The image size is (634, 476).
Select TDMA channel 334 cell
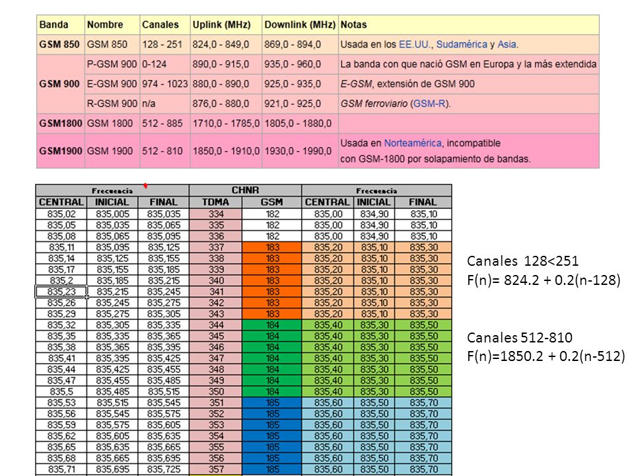[x=215, y=214]
